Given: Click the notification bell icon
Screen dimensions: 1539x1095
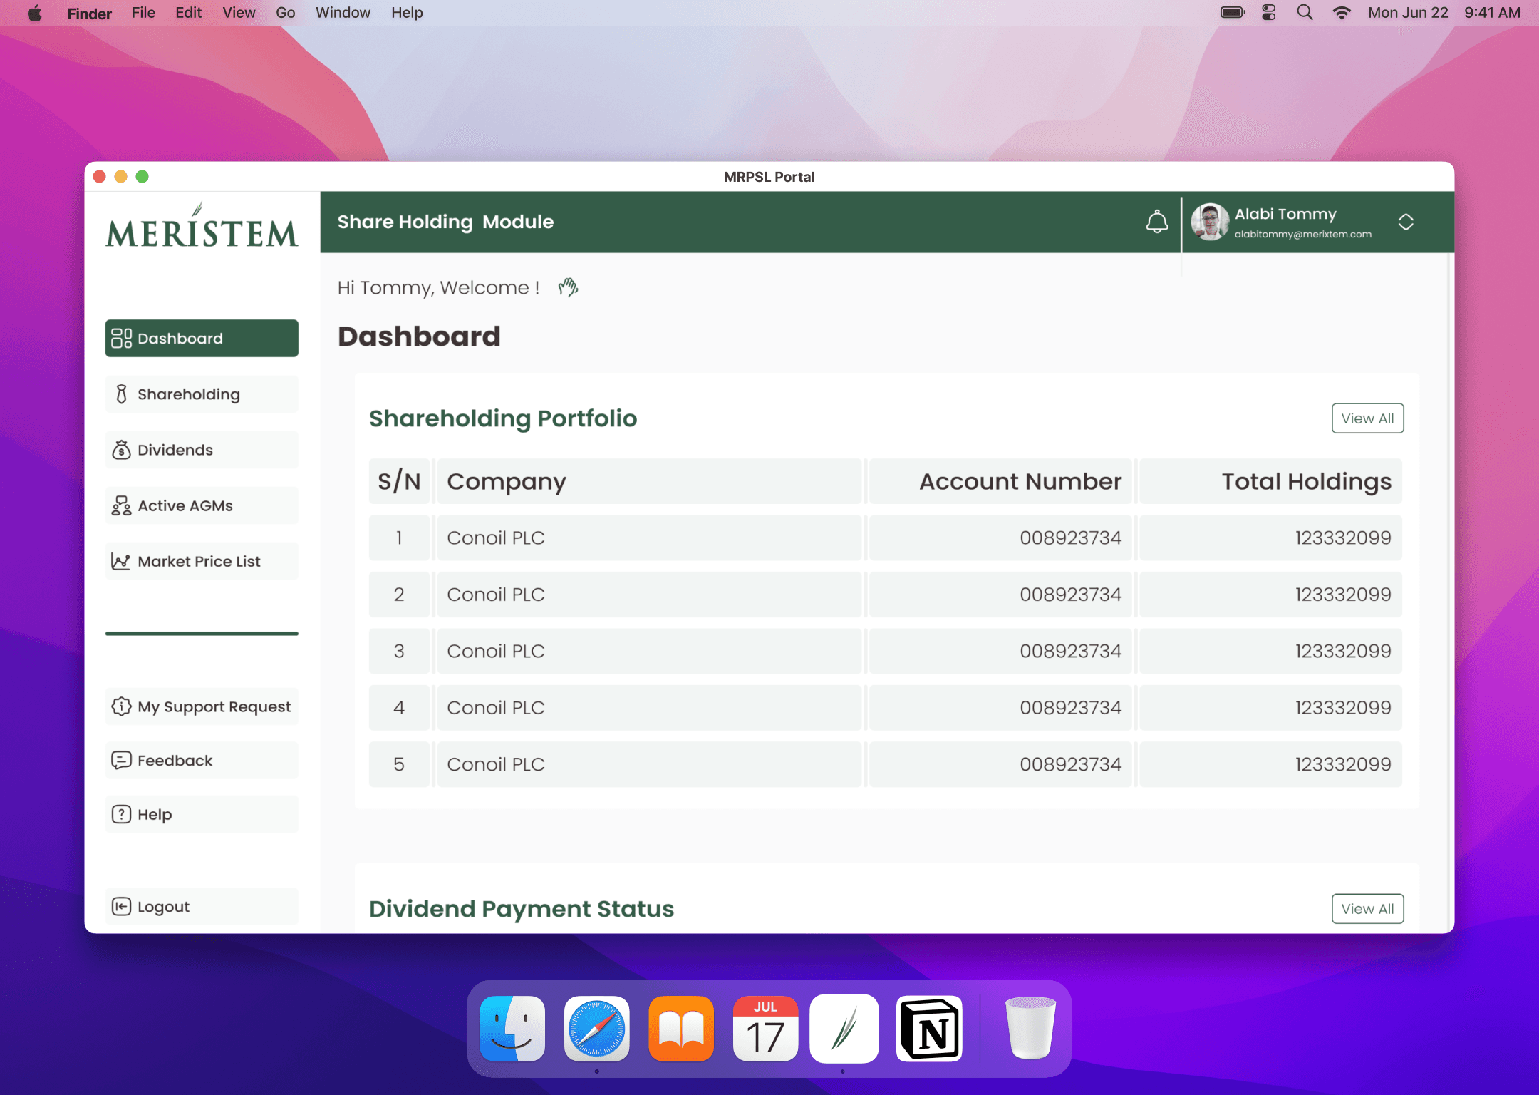Looking at the screenshot, I should tap(1156, 222).
